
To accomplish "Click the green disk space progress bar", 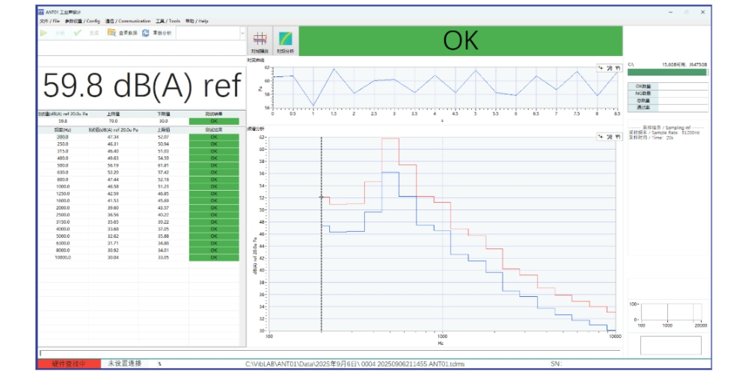I will [667, 73].
